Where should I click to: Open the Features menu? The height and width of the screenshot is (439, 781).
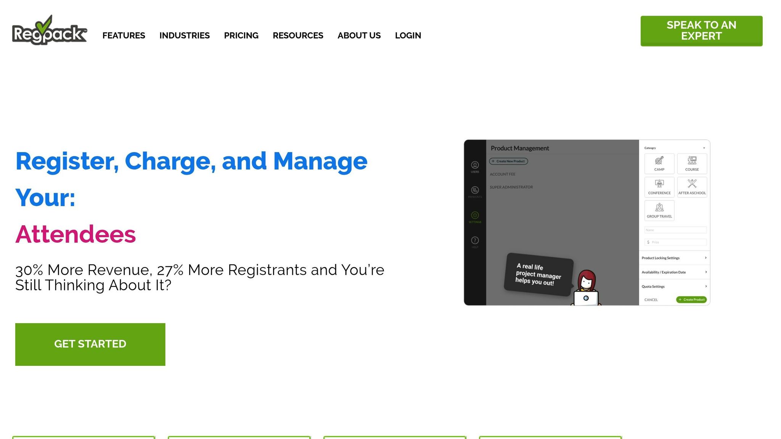click(x=124, y=35)
